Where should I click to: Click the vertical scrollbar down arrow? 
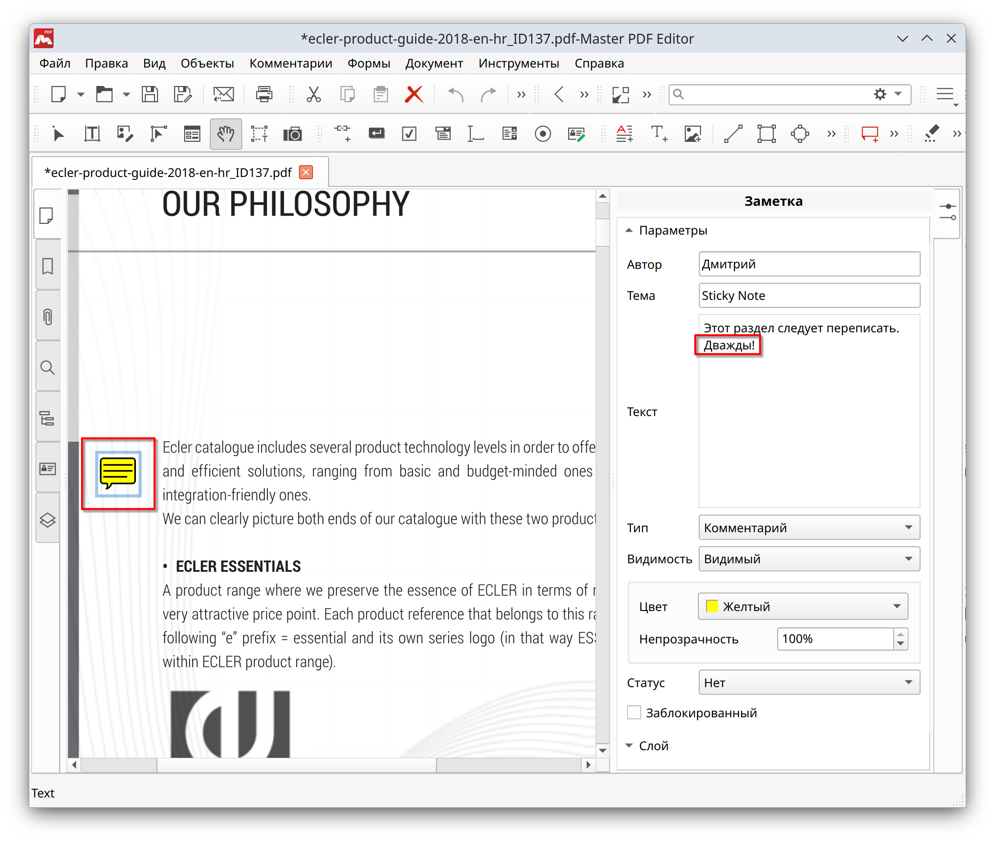coord(602,750)
